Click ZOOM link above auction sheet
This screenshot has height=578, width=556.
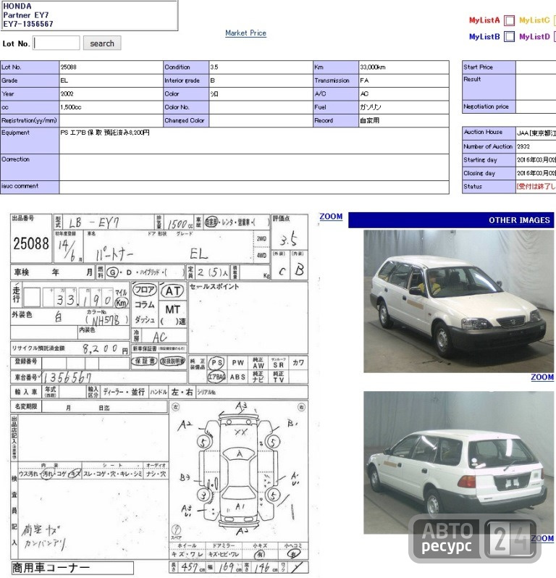click(331, 217)
